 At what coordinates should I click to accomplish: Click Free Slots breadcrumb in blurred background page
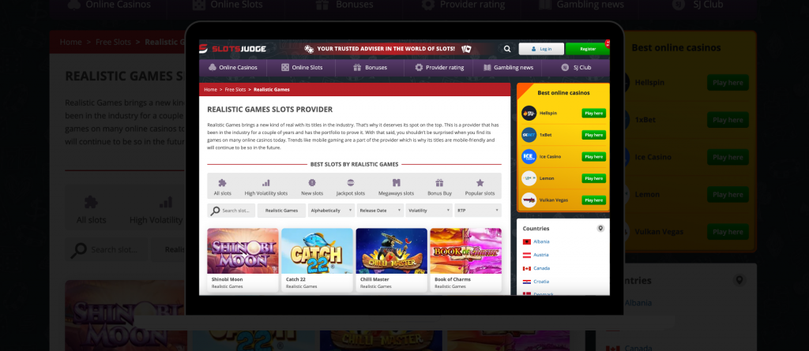point(114,42)
